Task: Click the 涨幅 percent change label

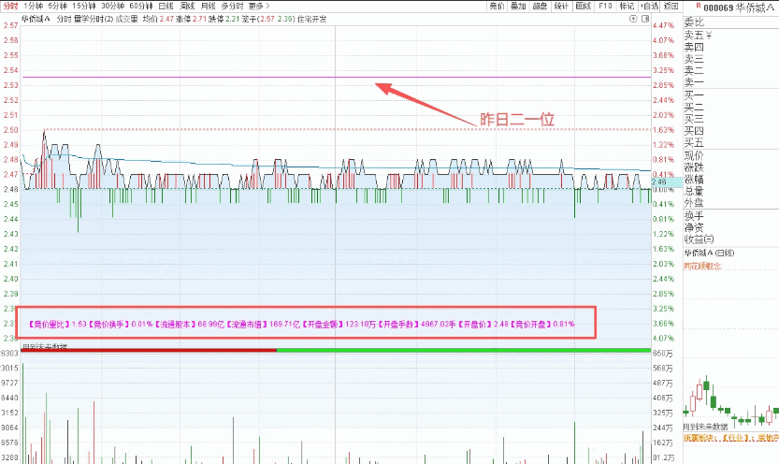Action: (x=694, y=180)
